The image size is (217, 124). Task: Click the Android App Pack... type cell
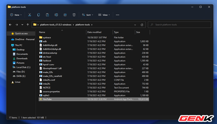pos(124,99)
